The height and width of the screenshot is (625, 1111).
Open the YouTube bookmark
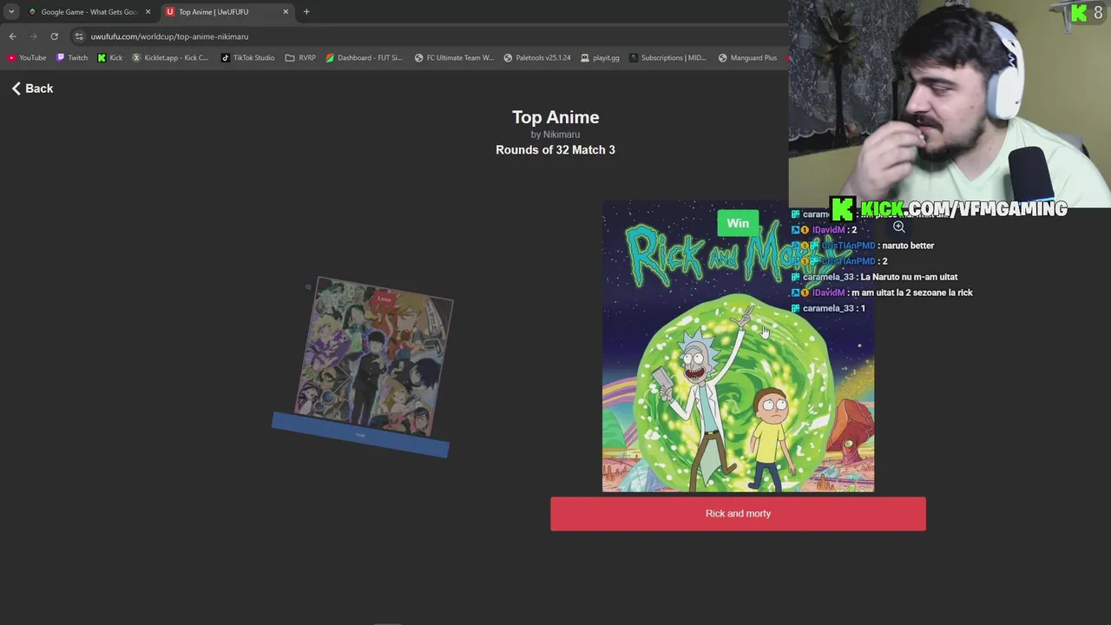pyautogui.click(x=27, y=58)
